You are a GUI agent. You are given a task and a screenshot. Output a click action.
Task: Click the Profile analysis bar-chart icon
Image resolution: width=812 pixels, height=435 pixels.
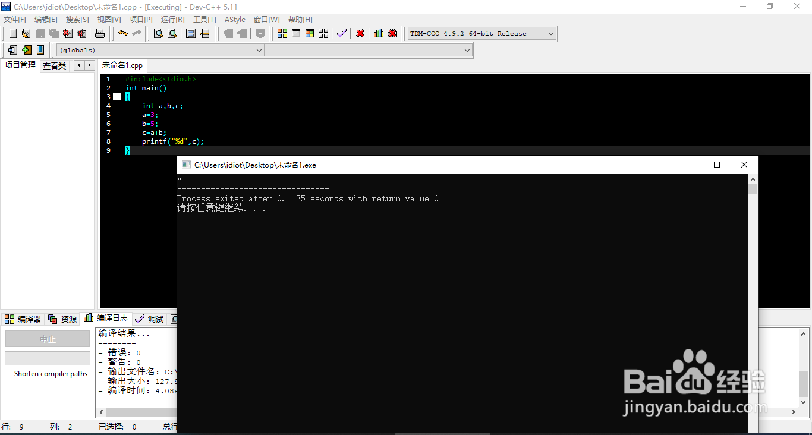379,33
